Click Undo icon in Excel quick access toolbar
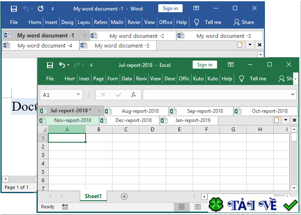The height and width of the screenshot is (215, 301). coord(62,65)
